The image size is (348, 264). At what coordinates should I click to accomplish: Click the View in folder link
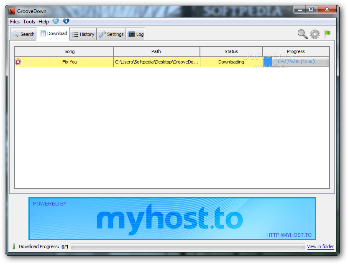point(320,246)
